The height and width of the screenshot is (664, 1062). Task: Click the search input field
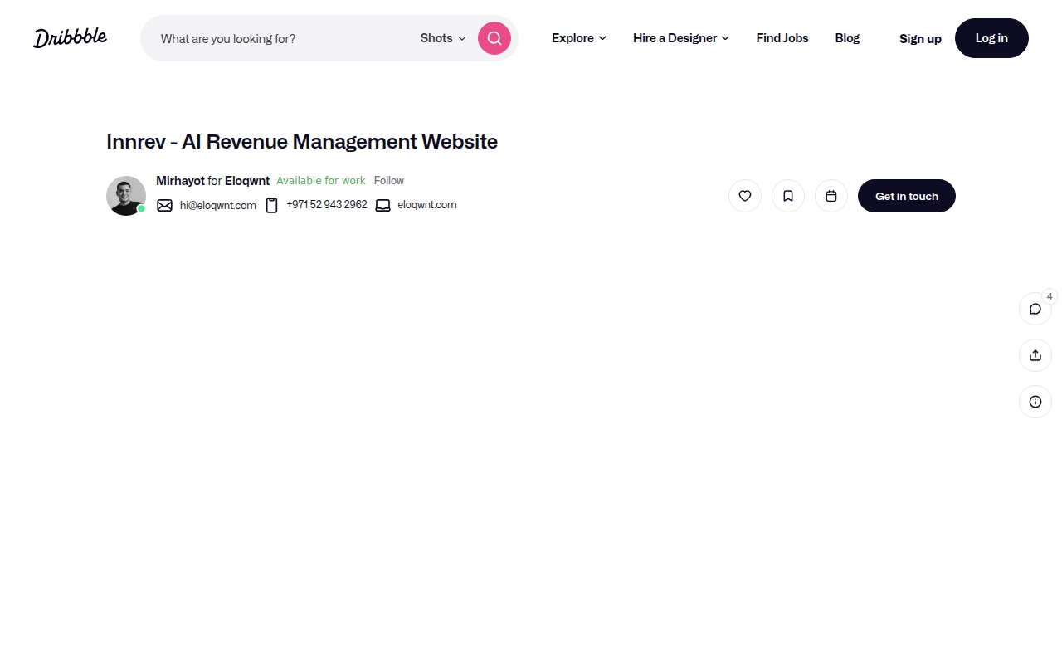click(274, 38)
